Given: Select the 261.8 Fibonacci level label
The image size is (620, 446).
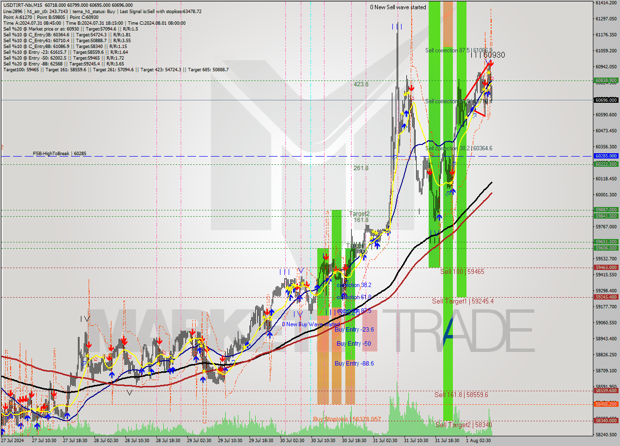Looking at the screenshot, I should pos(361,168).
